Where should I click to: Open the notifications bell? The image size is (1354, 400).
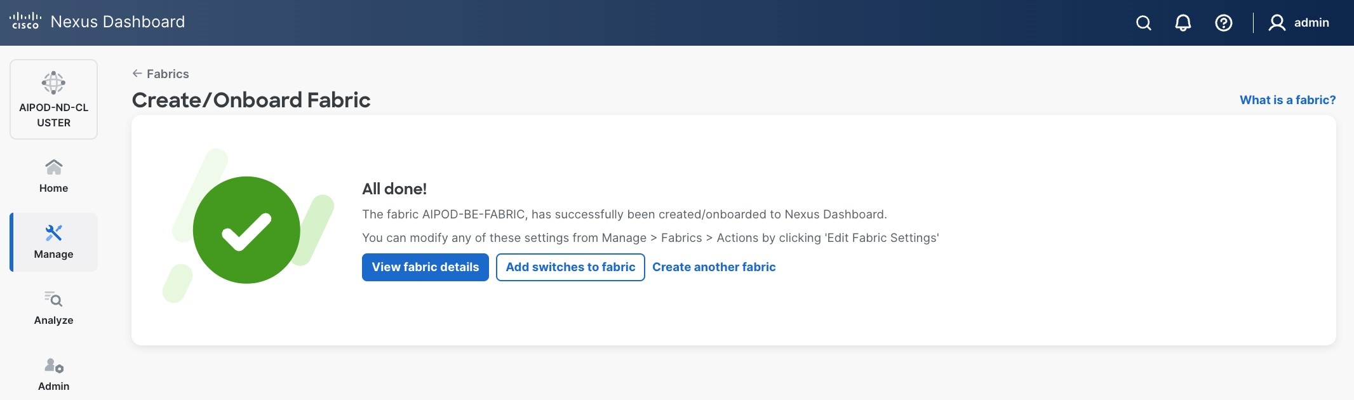[x=1183, y=23]
